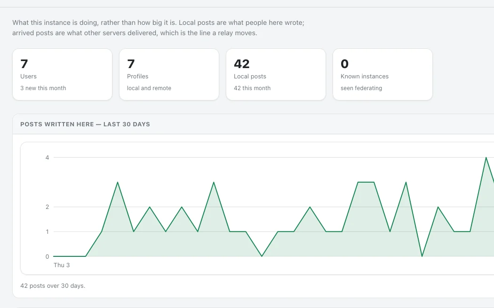The width and height of the screenshot is (494, 308).
Task: Click the y-axis label 1
Action: tap(47, 232)
